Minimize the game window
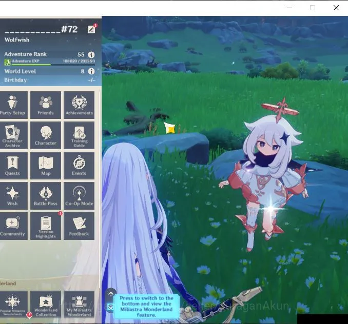348x324 pixels. pyautogui.click(x=289, y=8)
